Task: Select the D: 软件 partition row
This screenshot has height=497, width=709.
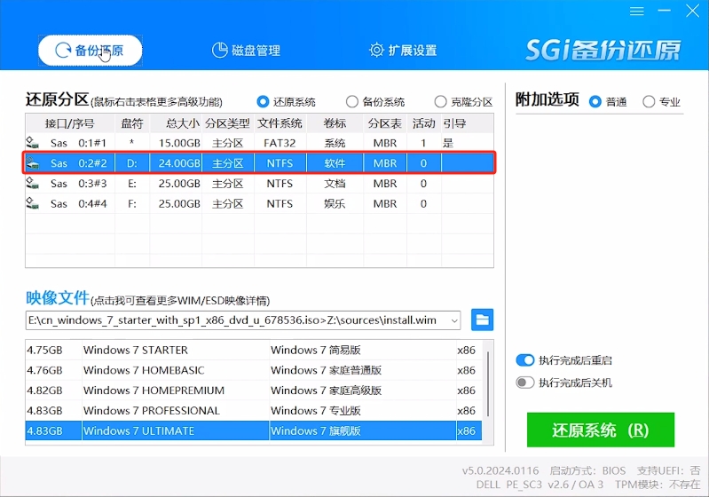Action: tap(259, 163)
